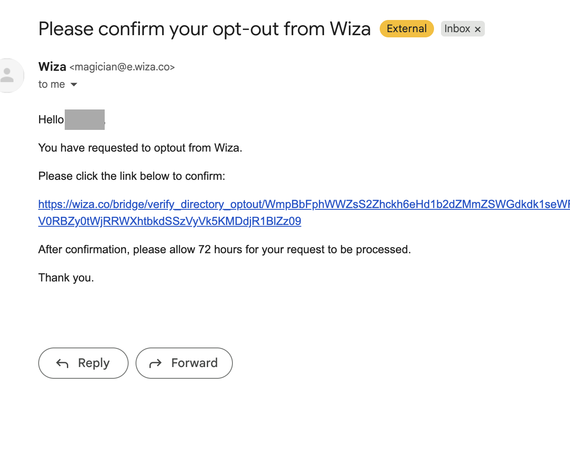Viewport: 570px width, 450px height.
Task: Open the wiza.co verify_directory_optout link
Action: 304,204
